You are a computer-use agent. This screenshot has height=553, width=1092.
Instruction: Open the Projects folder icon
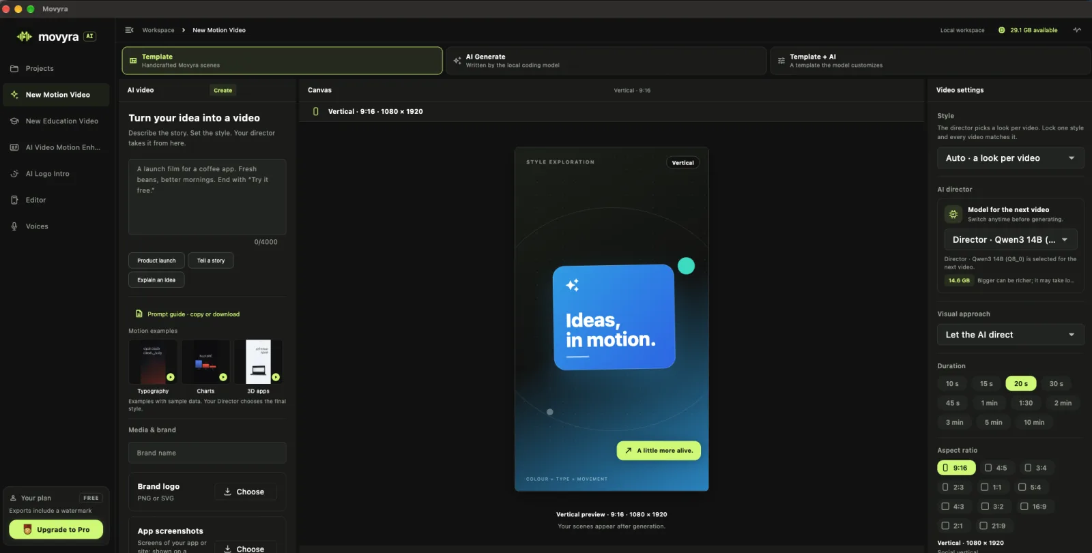14,69
